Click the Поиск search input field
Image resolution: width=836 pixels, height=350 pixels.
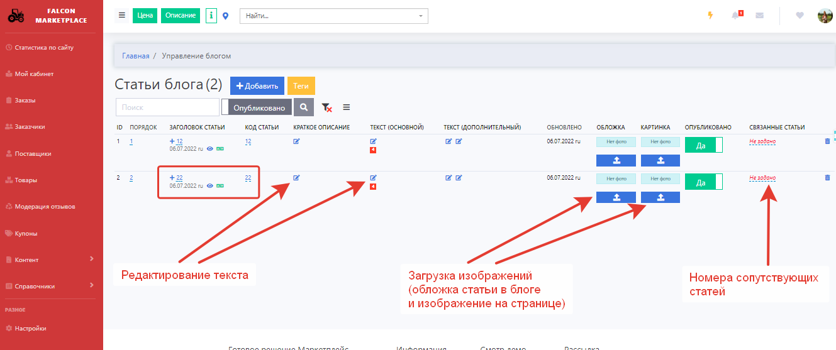pos(167,107)
